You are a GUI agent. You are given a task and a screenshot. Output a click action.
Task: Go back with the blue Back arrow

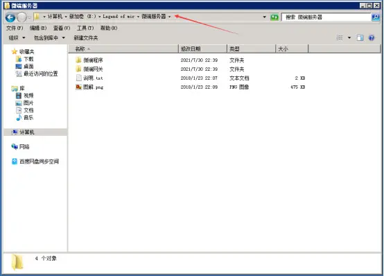(10, 17)
